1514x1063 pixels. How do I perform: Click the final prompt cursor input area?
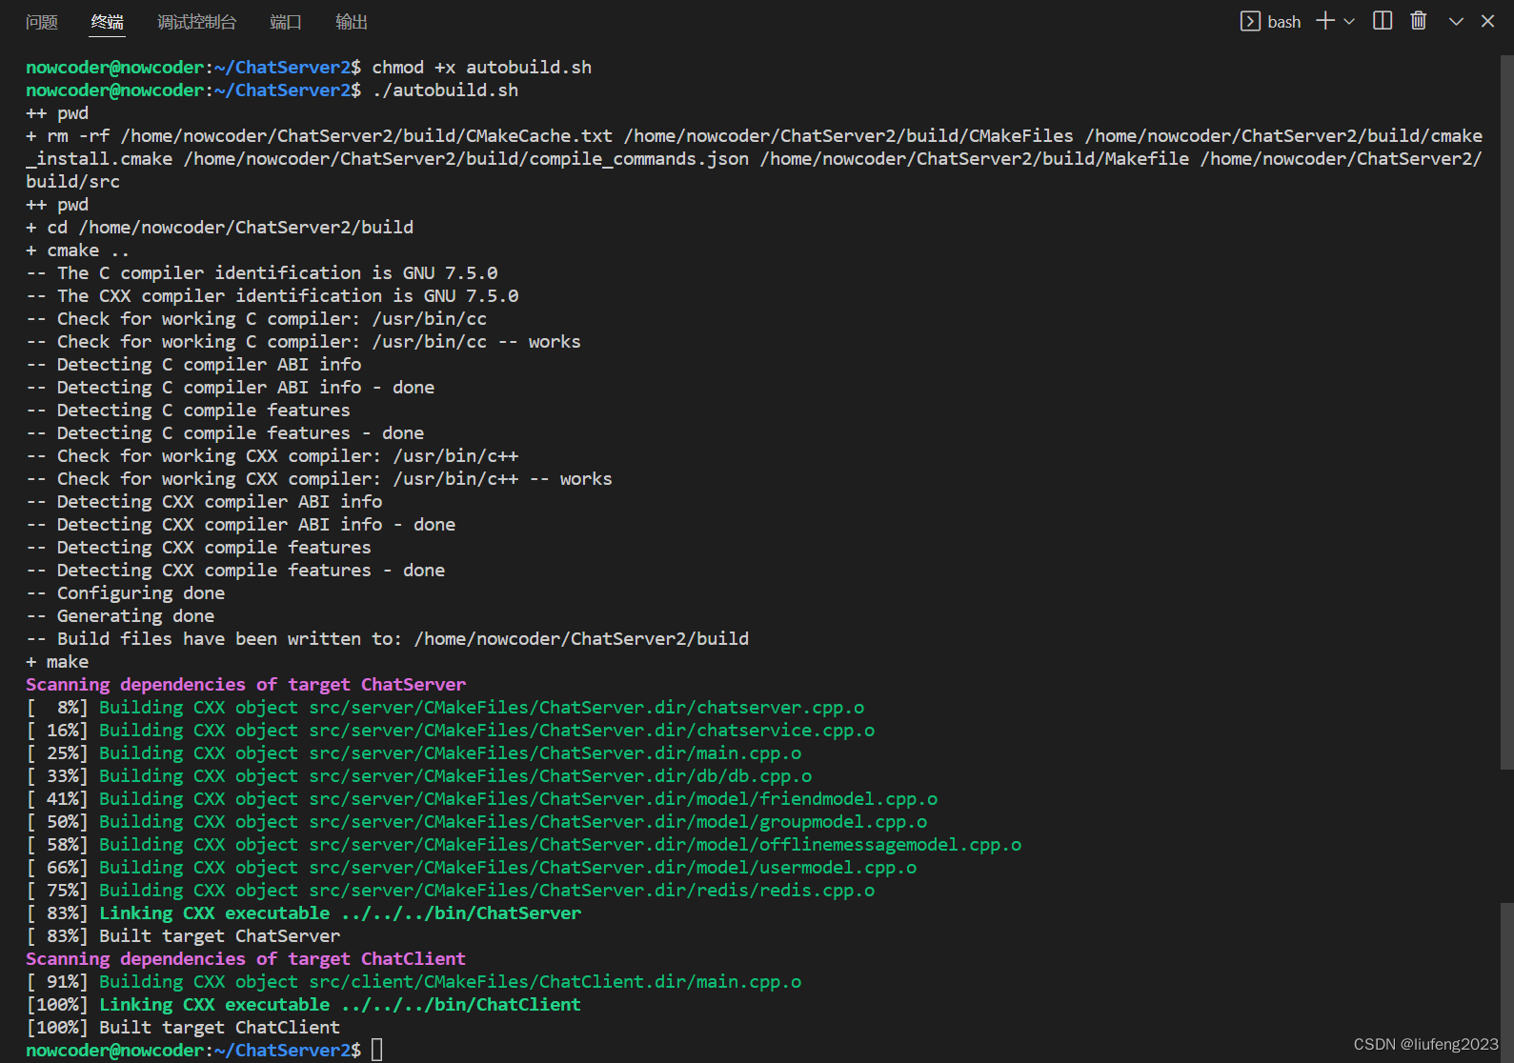[x=377, y=1051]
